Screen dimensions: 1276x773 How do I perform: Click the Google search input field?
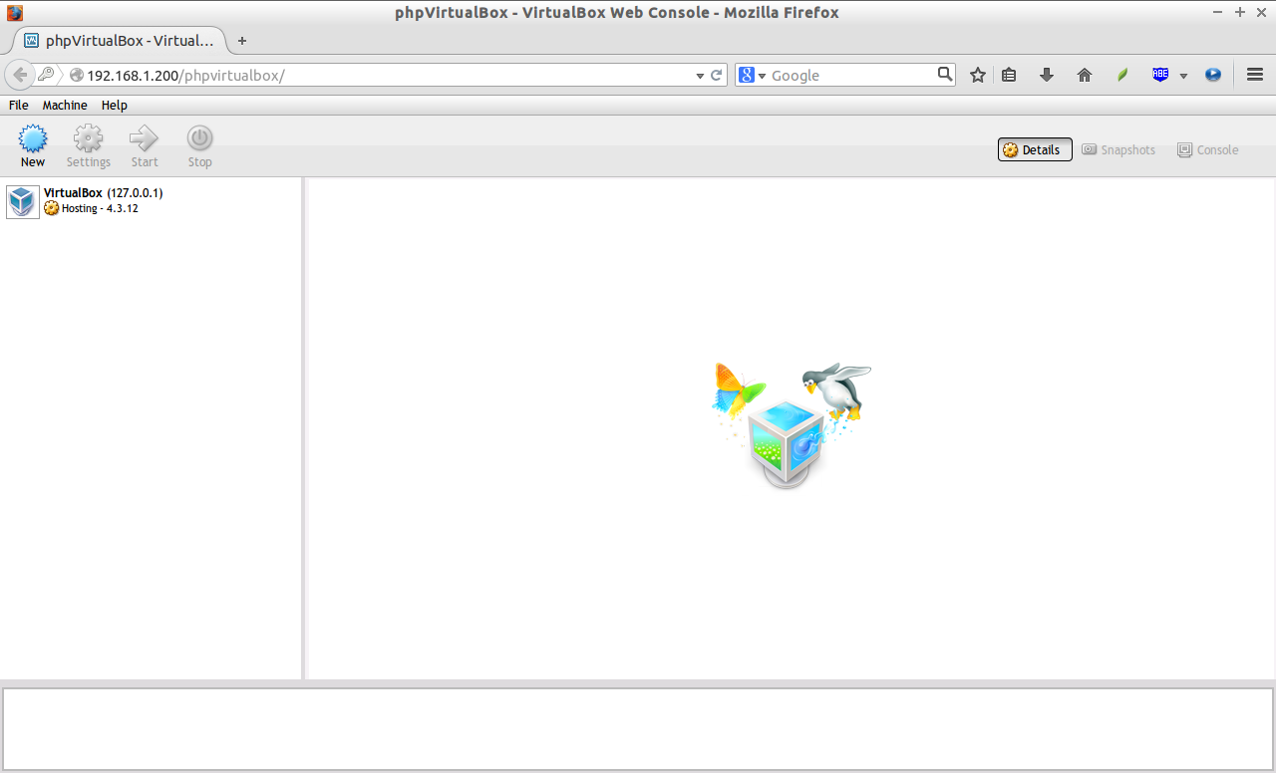pos(852,75)
